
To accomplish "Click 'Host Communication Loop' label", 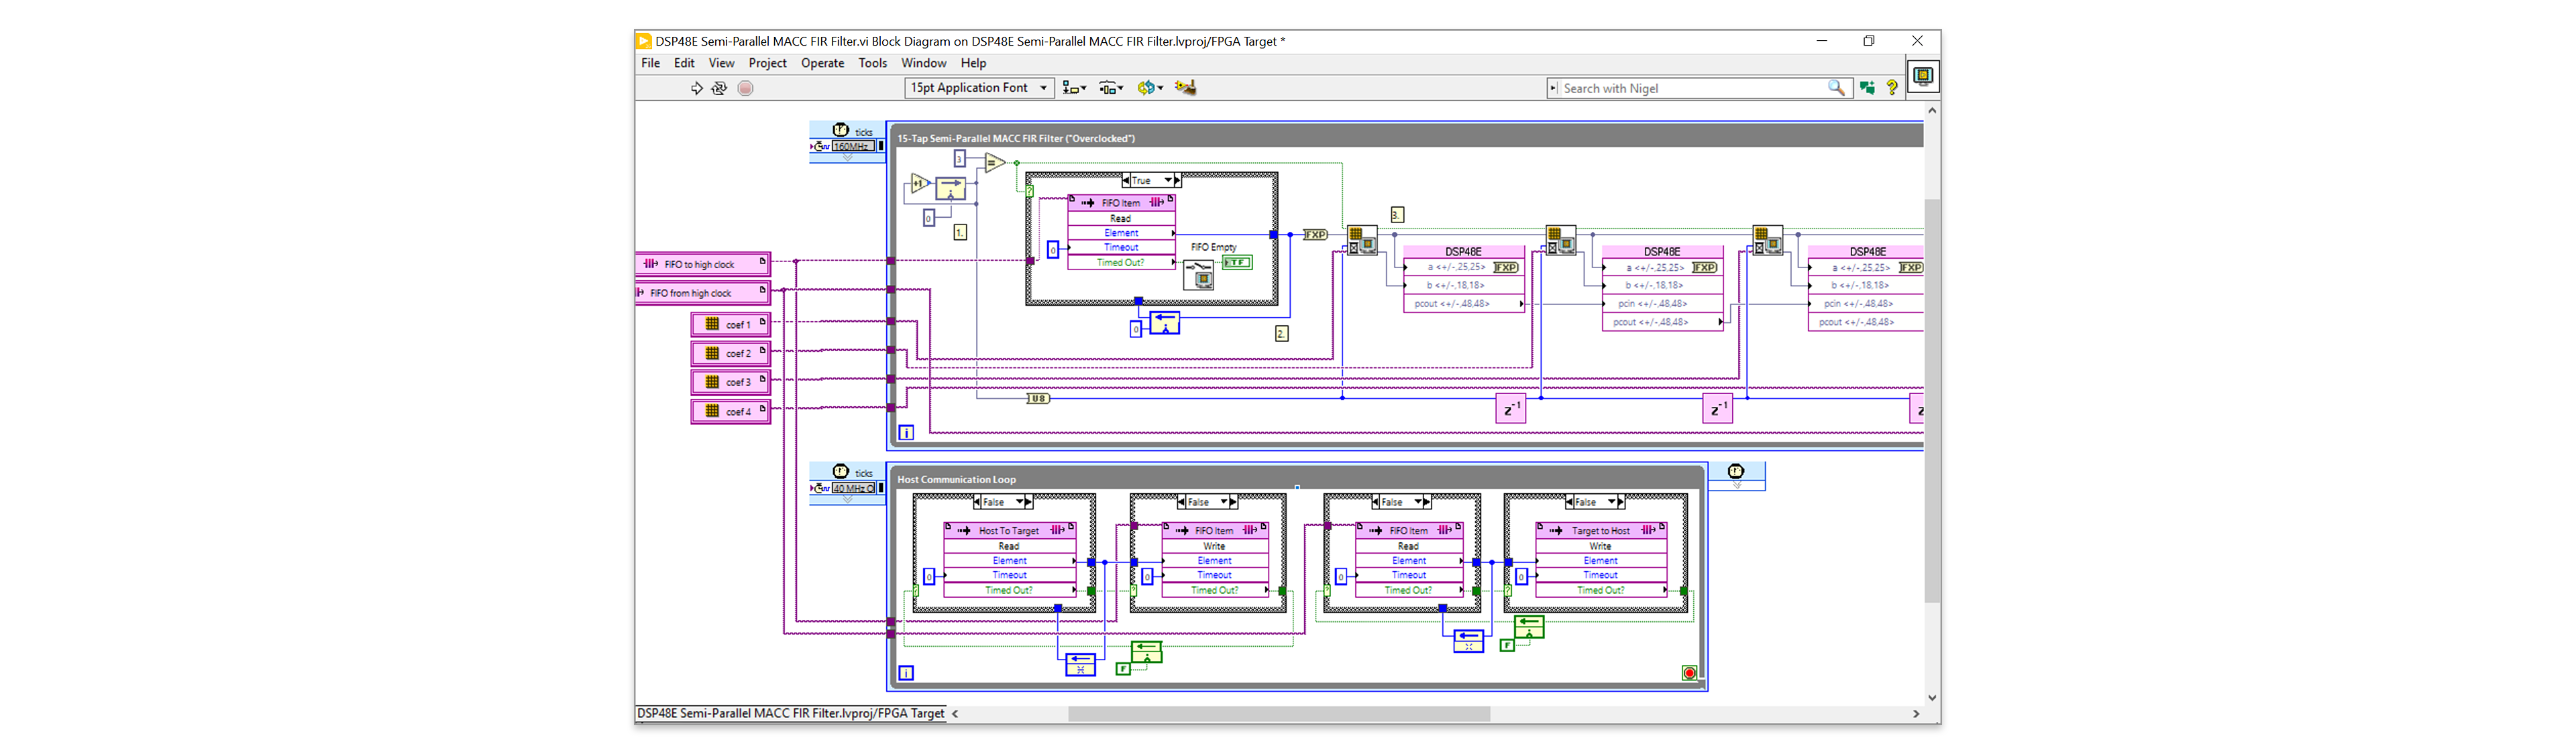I will (x=956, y=479).
